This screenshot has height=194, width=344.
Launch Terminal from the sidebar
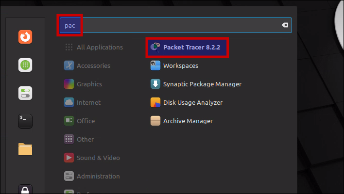[25, 121]
